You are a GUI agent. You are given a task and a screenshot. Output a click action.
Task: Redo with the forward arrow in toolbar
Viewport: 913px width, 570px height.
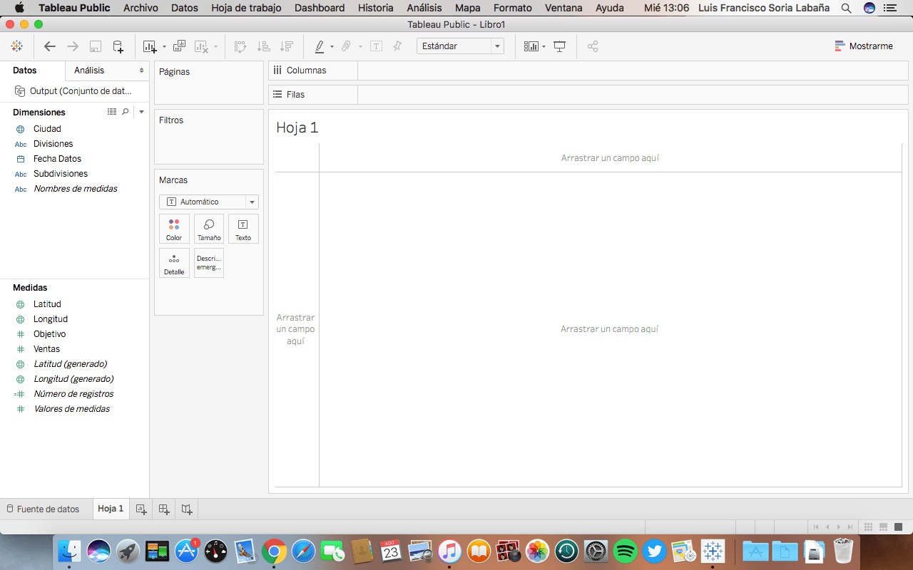(x=73, y=46)
